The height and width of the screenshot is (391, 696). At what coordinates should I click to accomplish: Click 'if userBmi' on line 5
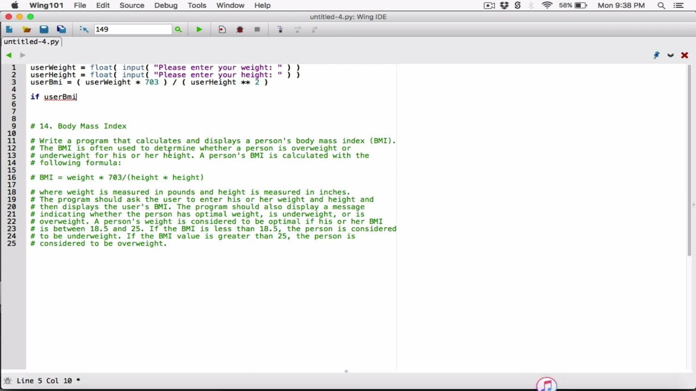tap(53, 97)
